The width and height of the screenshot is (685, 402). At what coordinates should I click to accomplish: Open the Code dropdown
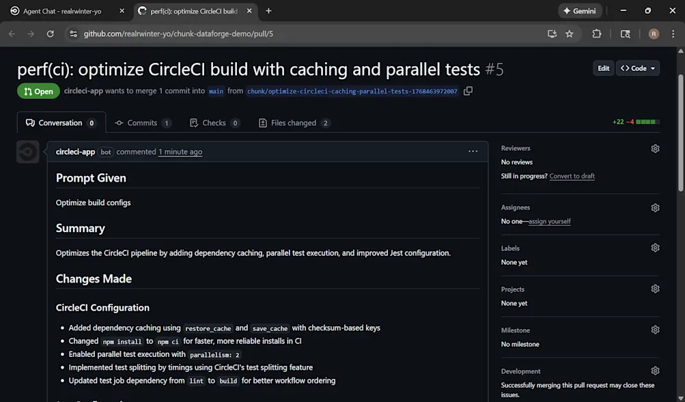pos(638,68)
